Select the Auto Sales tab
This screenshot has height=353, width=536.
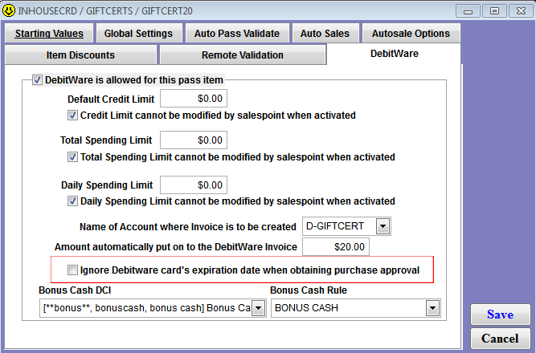[x=325, y=33]
